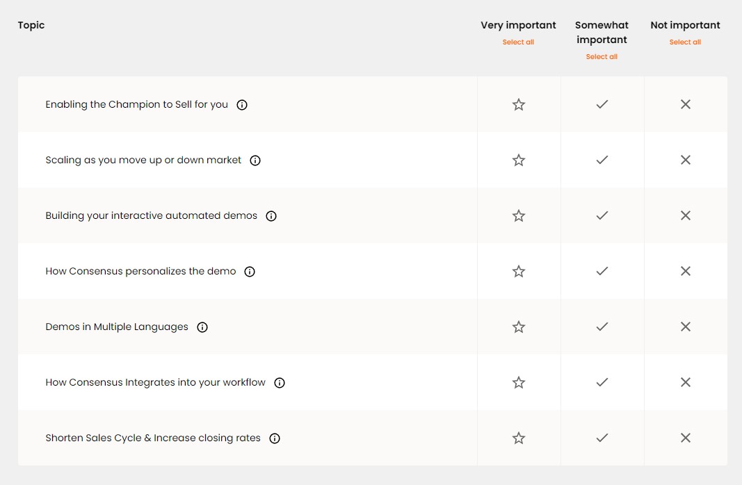Checkmark Scaling as you move up or down market
The image size is (742, 485).
coord(602,160)
